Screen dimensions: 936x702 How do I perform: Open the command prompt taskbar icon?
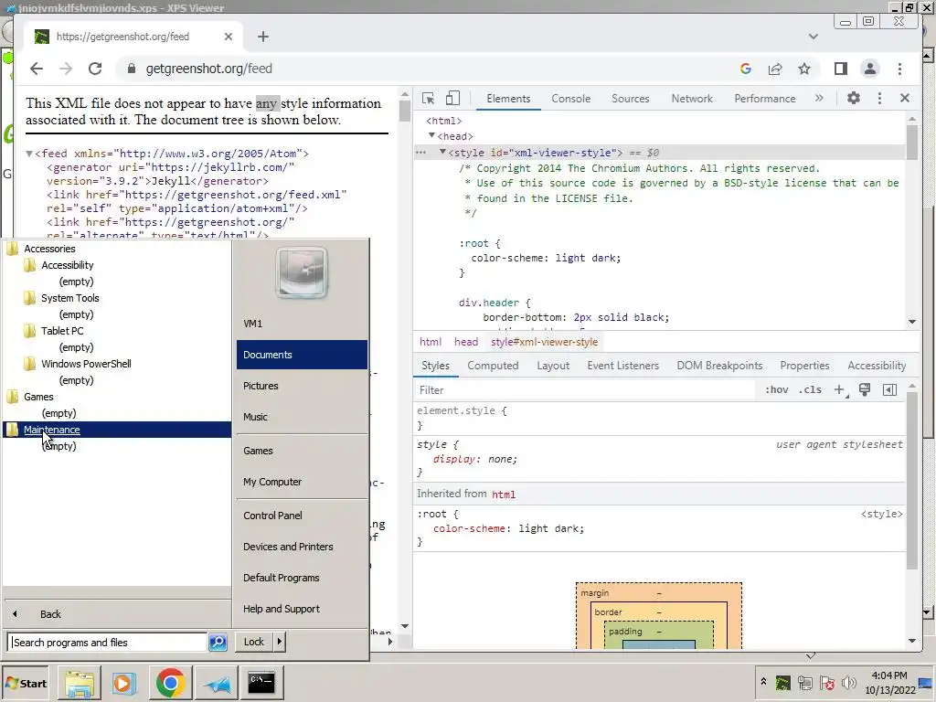point(261,682)
